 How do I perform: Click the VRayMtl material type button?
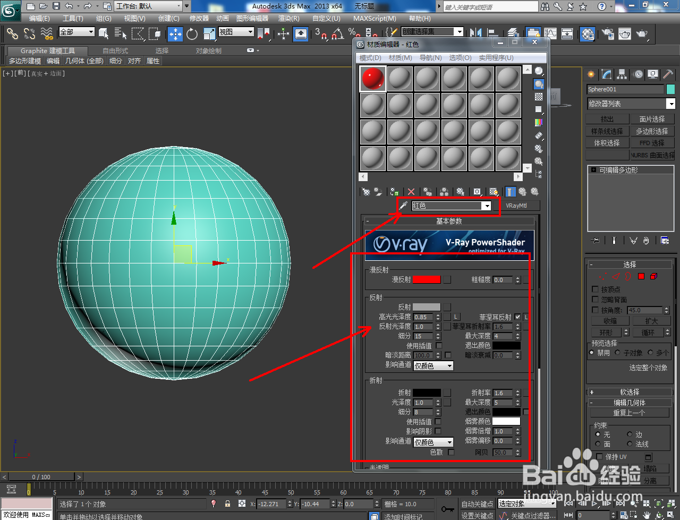point(516,206)
